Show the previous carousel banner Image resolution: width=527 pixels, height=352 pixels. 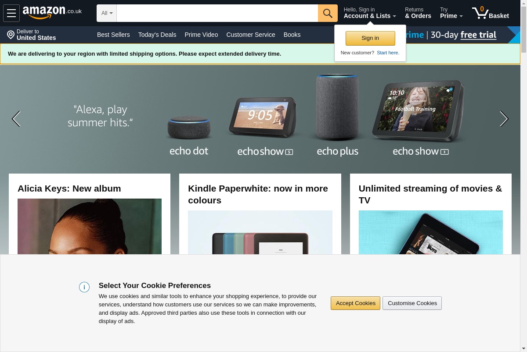pyautogui.click(x=16, y=119)
